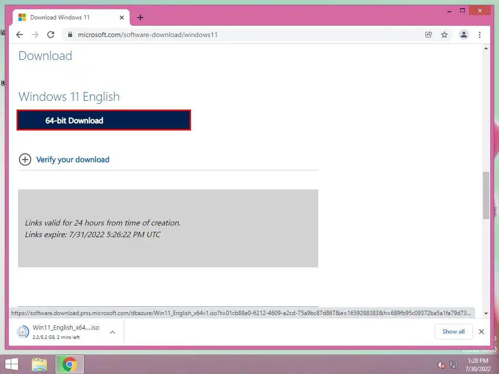Open site info via the lock icon
The height and width of the screenshot is (374, 499).
point(70,35)
